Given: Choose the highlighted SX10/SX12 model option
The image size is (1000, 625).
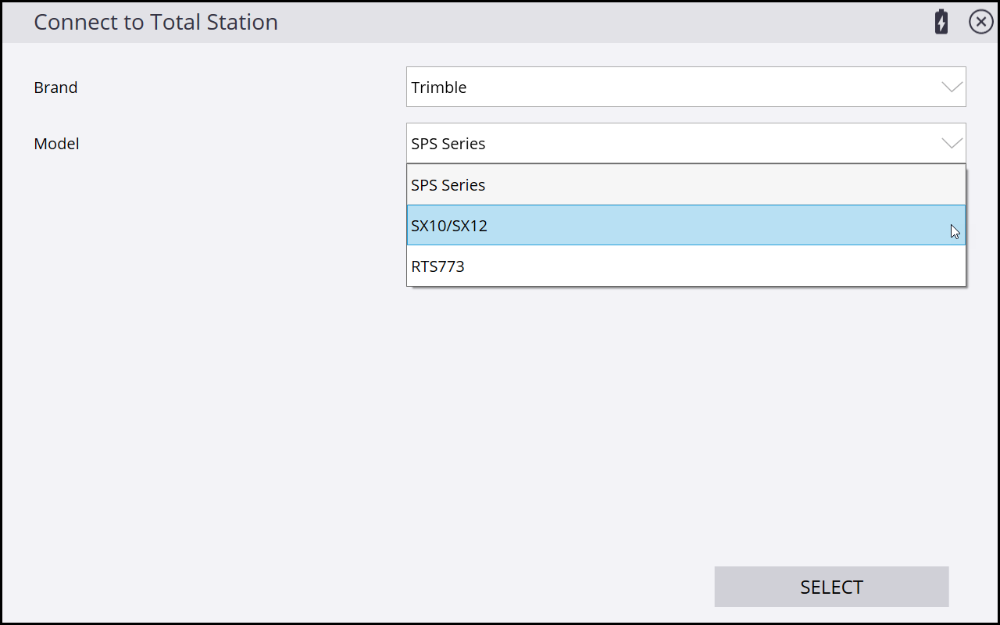Looking at the screenshot, I should point(685,226).
